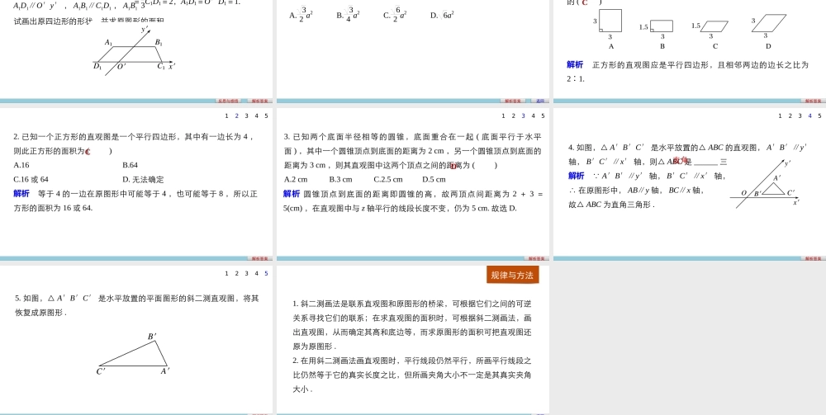Click 反思与感悟 button under the trapezoid slide

point(228,101)
